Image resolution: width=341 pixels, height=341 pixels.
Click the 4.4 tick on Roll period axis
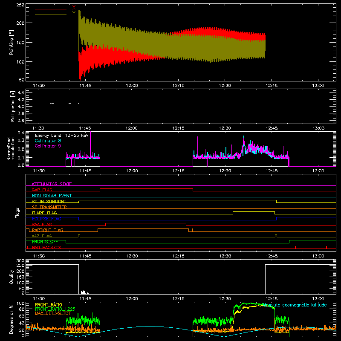20,92
